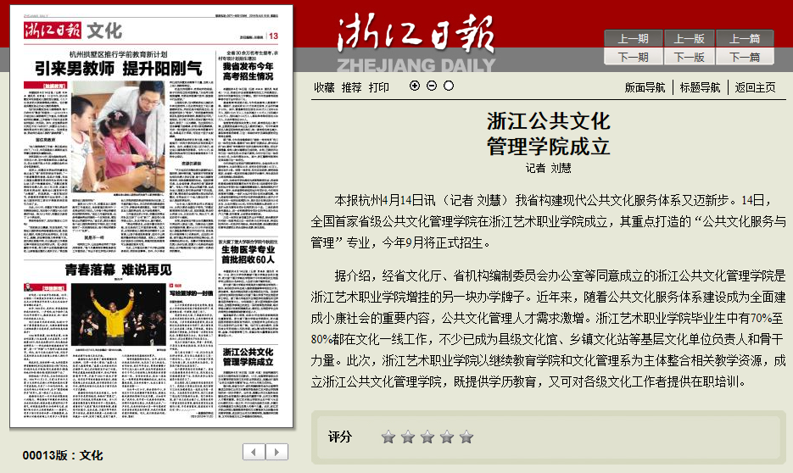Open the next article via 下一篇
This screenshot has width=793, height=473.
coord(745,57)
